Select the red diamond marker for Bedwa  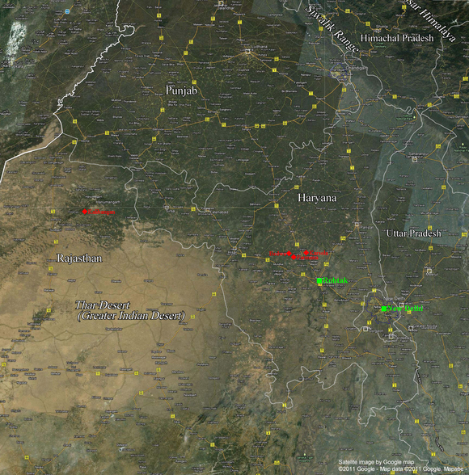click(x=289, y=254)
